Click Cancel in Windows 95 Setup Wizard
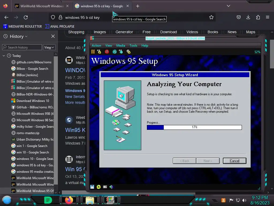 (234, 161)
